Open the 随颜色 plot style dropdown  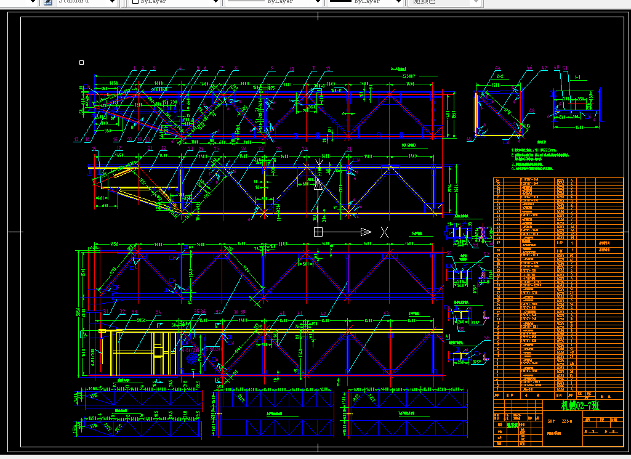click(476, 2)
